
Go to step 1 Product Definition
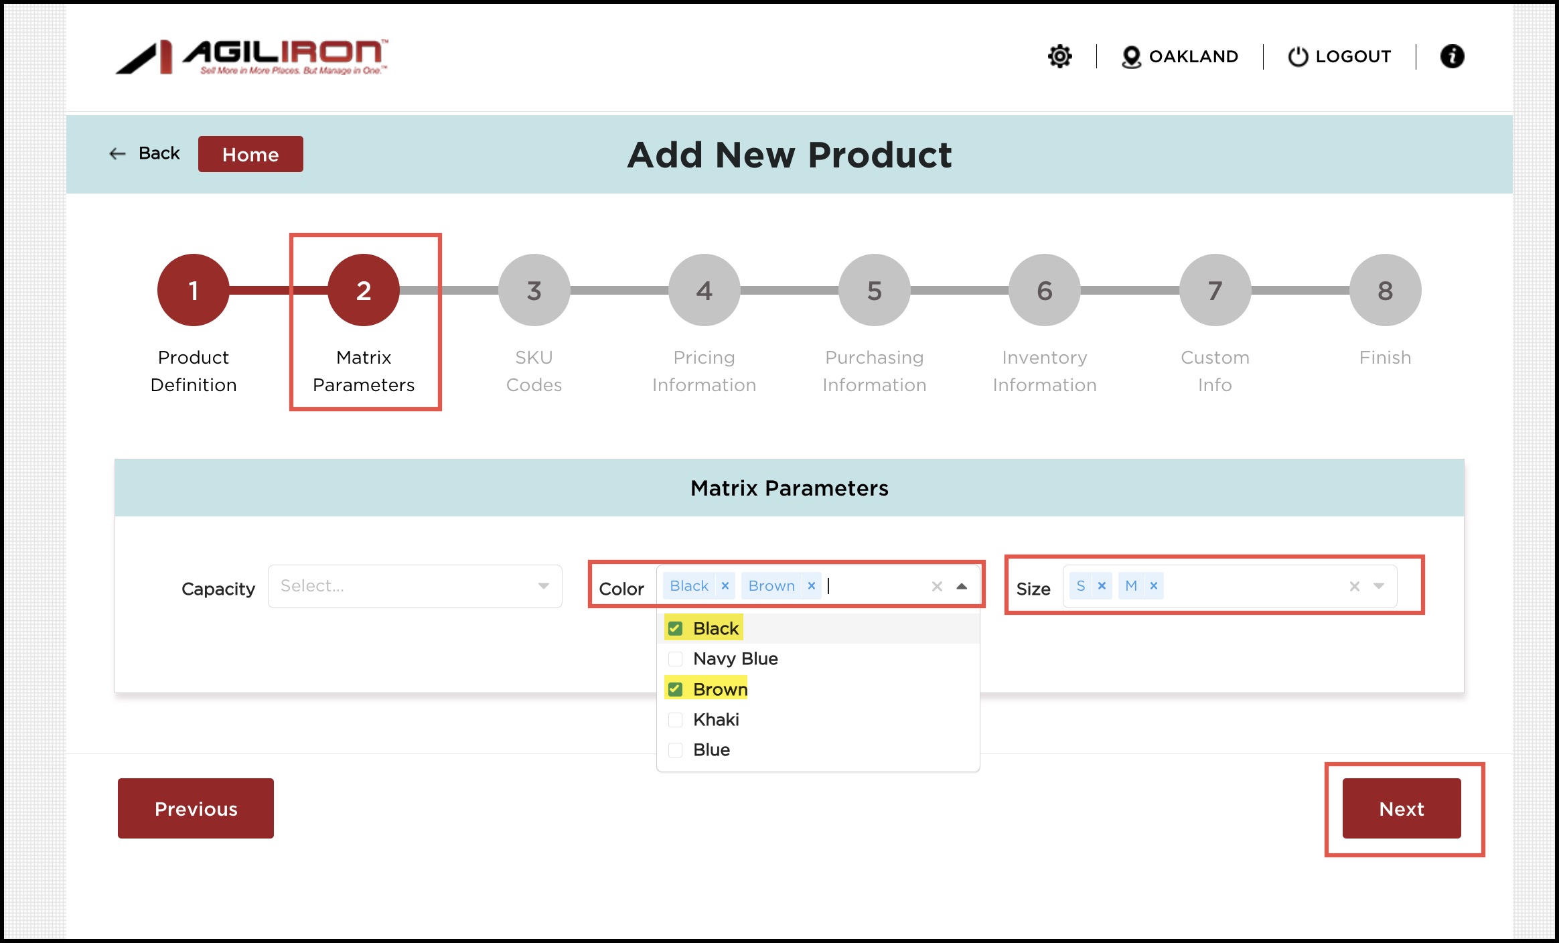pyautogui.click(x=194, y=290)
